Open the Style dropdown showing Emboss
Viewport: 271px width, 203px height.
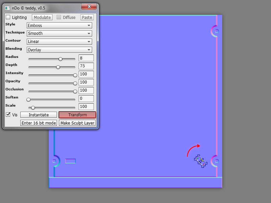[59, 25]
